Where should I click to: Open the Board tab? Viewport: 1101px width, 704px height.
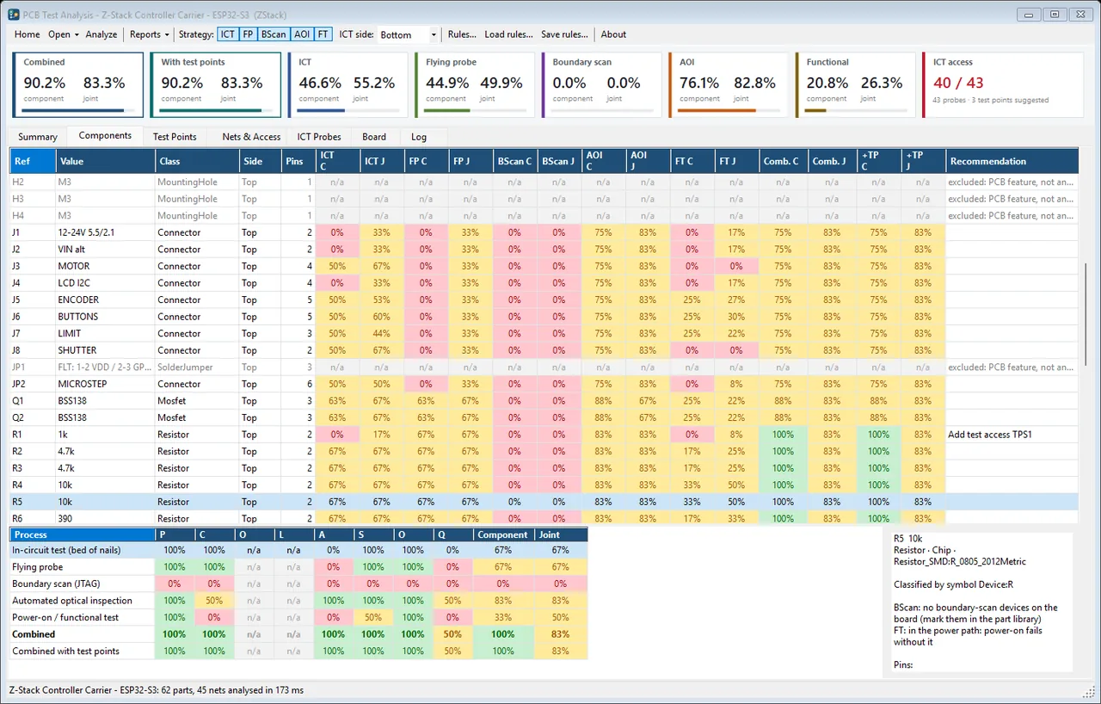pos(374,137)
